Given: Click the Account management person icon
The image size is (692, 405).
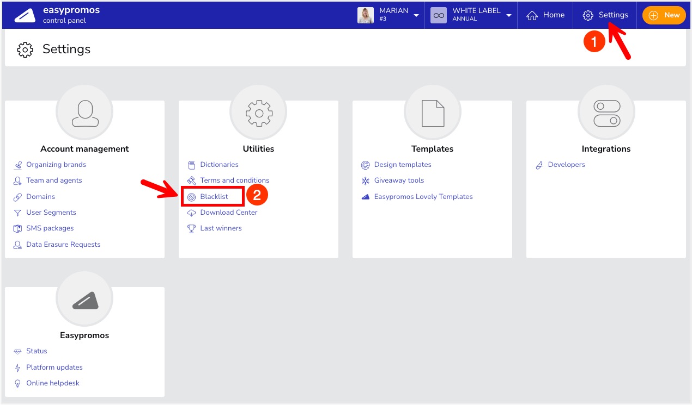Looking at the screenshot, I should (84, 113).
